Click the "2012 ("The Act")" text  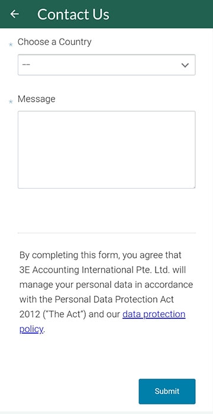pos(53,315)
